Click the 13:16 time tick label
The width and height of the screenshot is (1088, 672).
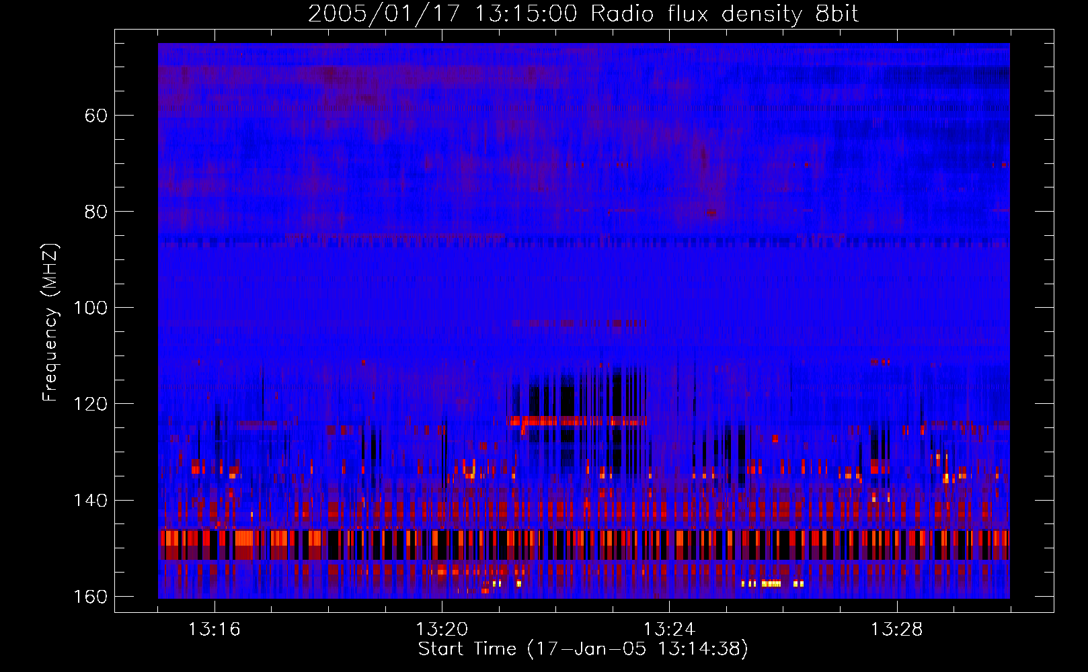[214, 630]
